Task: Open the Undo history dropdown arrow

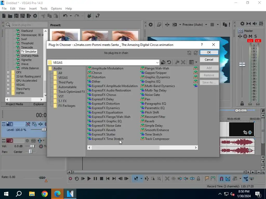Action: click(x=71, y=16)
